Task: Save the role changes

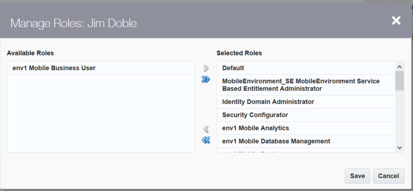Action: click(x=357, y=176)
